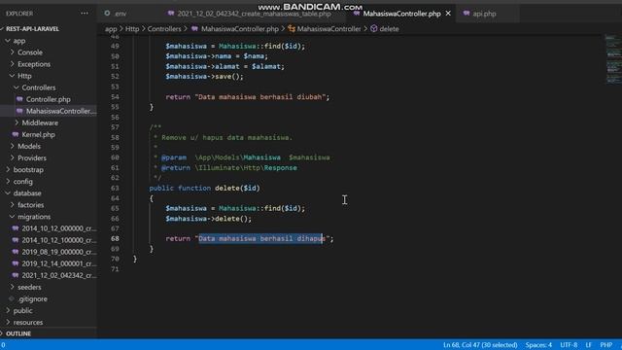Expand the Providers folder
The height and width of the screenshot is (350, 622).
pos(32,157)
